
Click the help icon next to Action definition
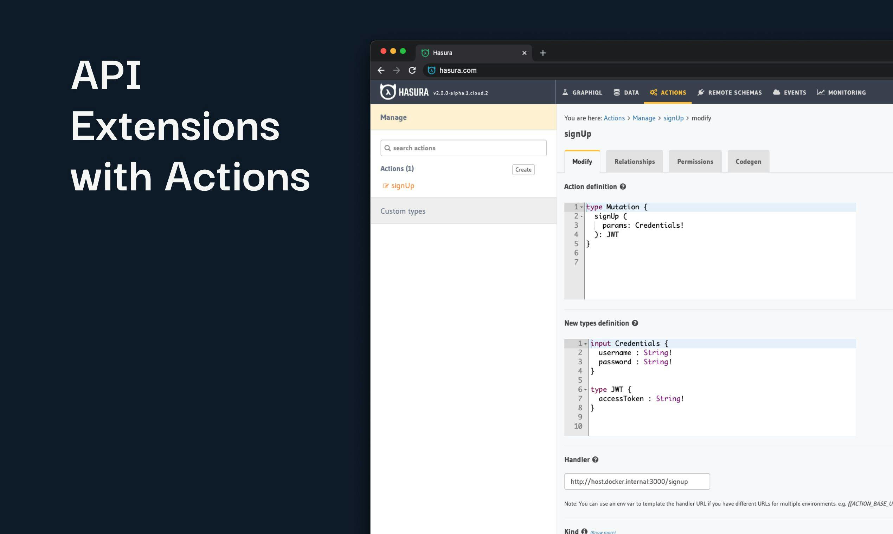tap(623, 187)
